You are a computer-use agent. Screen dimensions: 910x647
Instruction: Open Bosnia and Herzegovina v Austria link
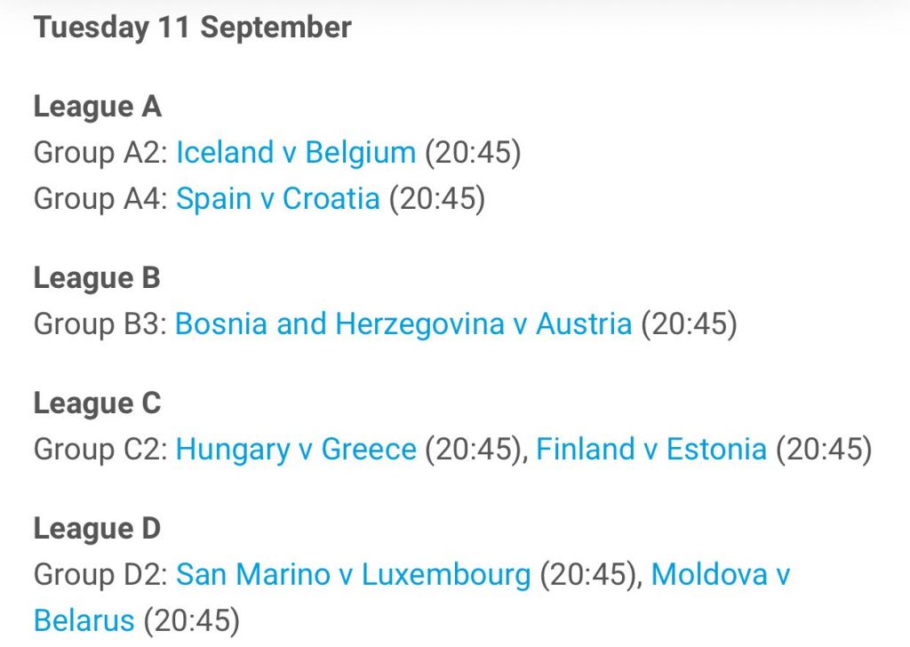tap(403, 323)
